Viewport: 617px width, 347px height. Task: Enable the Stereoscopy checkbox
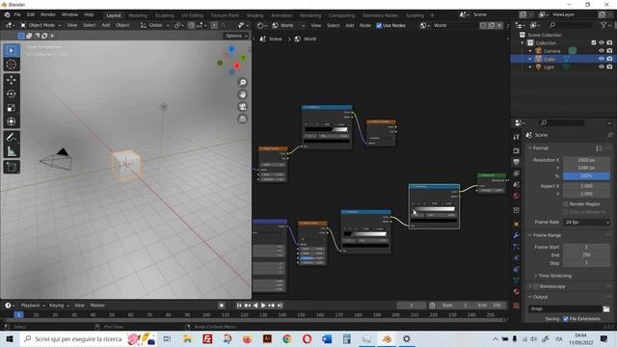(536, 286)
